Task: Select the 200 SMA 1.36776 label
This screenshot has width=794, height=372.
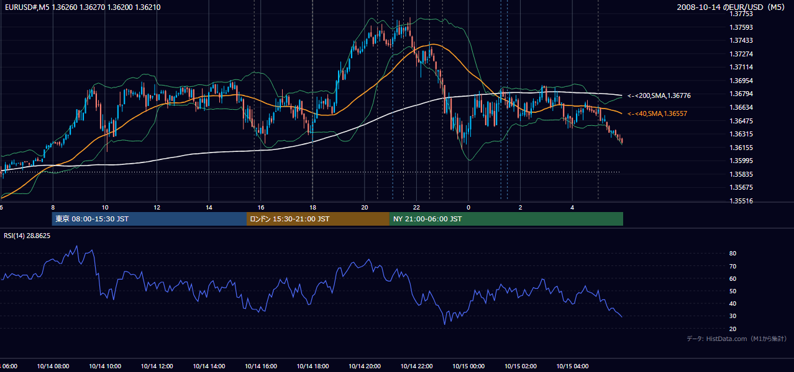Action: [x=659, y=96]
